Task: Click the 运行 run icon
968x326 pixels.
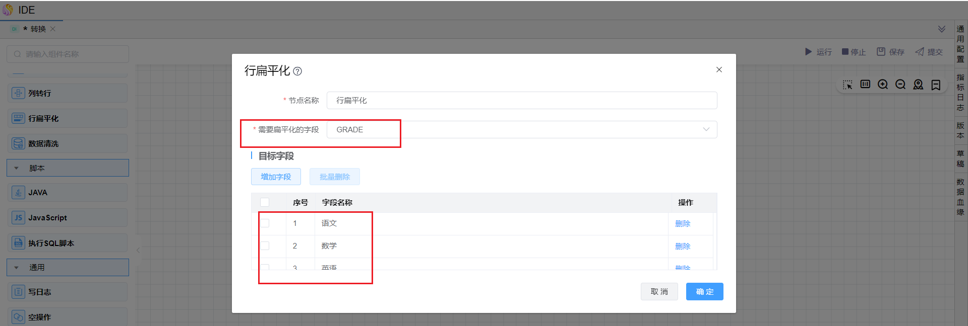Action: click(808, 52)
